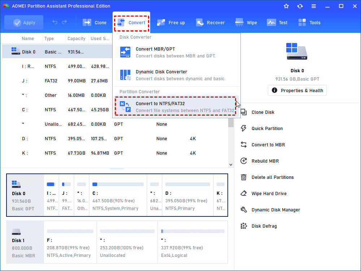Click the Apply button
This screenshot has height=271, width=361.
click(24, 22)
